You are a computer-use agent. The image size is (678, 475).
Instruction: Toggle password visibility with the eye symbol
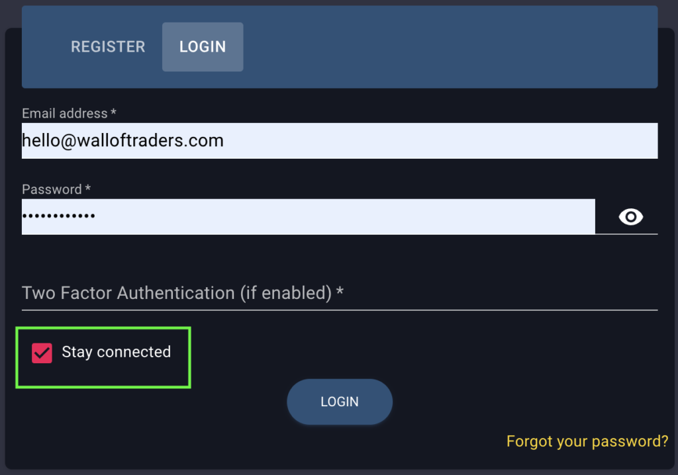point(630,217)
